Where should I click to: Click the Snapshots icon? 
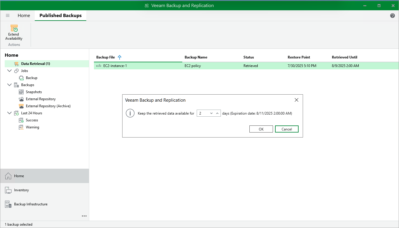point(21,92)
